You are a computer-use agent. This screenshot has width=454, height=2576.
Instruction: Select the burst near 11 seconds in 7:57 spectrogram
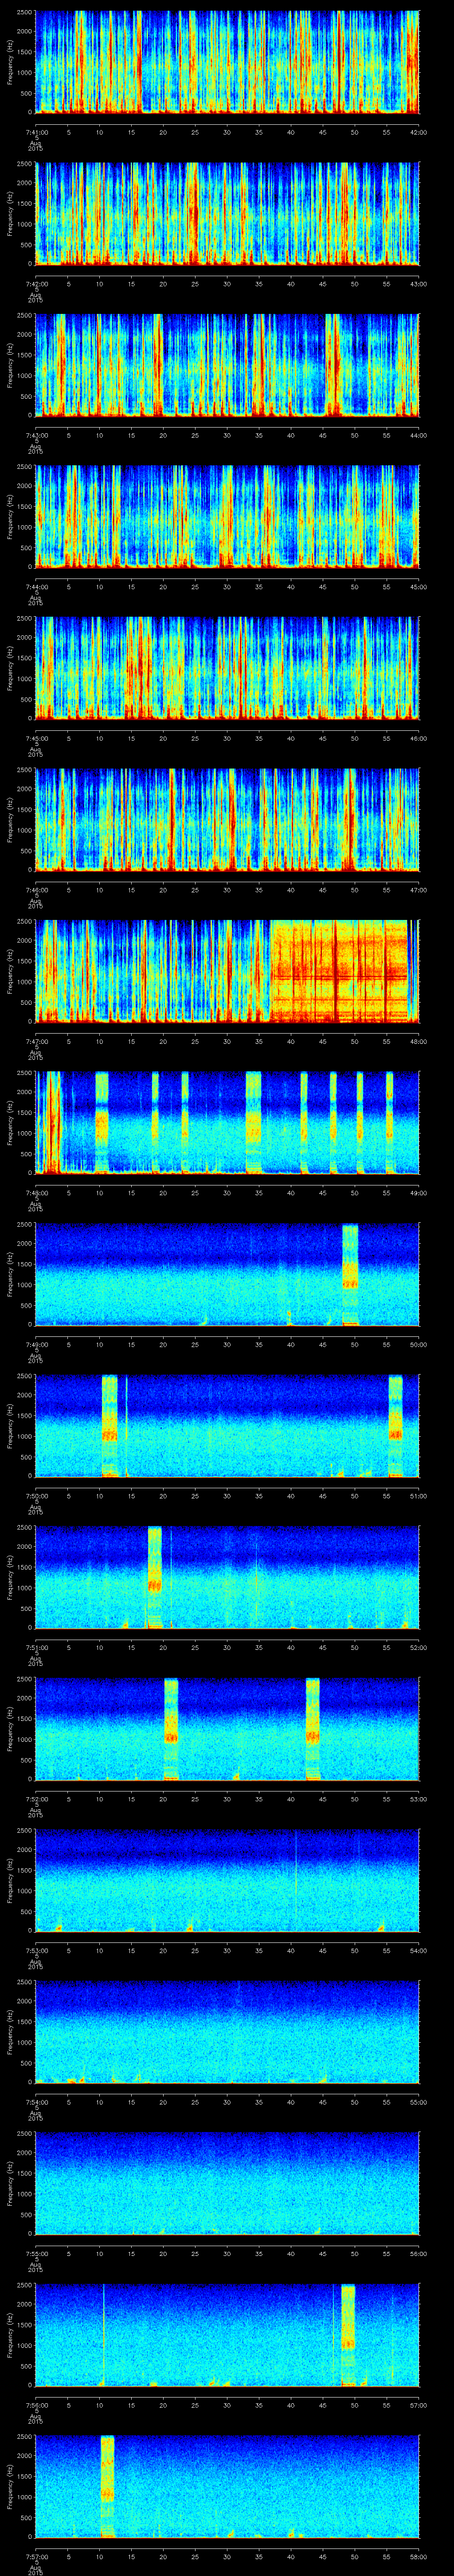tap(107, 2486)
